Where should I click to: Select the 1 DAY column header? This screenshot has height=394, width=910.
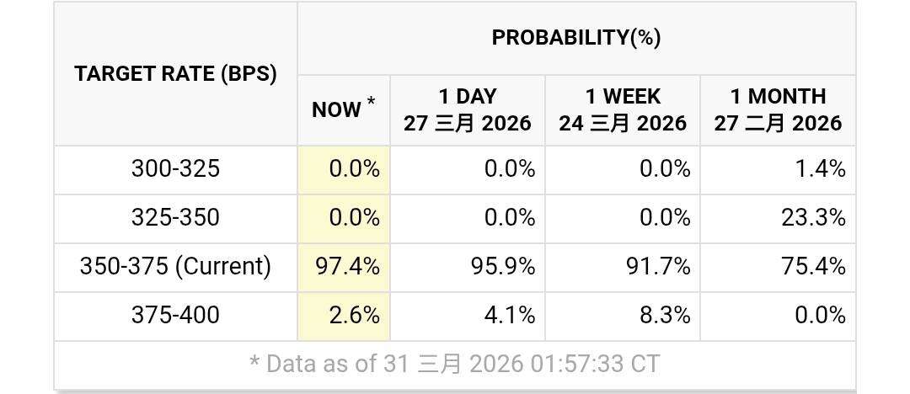[x=467, y=109]
